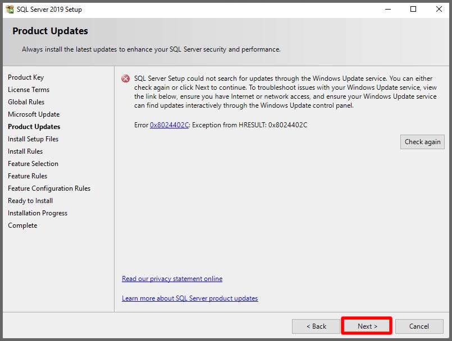Select the Global Rules step
Image resolution: width=452 pixels, height=341 pixels.
click(26, 102)
